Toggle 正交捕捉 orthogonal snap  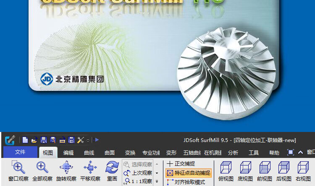181,164
